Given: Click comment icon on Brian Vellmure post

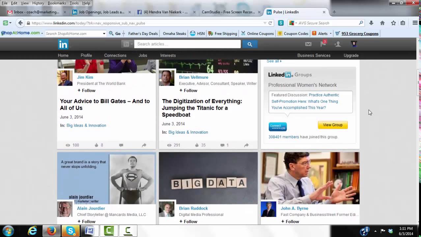Looking at the screenshot, I should click(223, 145).
